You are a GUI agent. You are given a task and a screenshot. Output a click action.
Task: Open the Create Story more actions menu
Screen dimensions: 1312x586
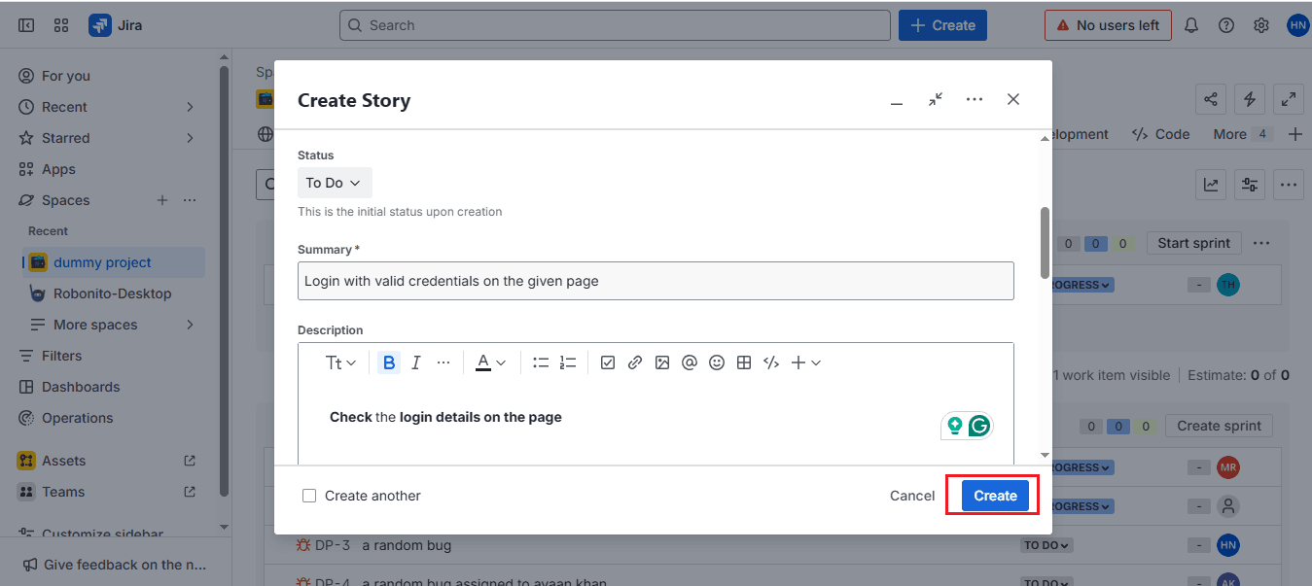[x=975, y=99]
